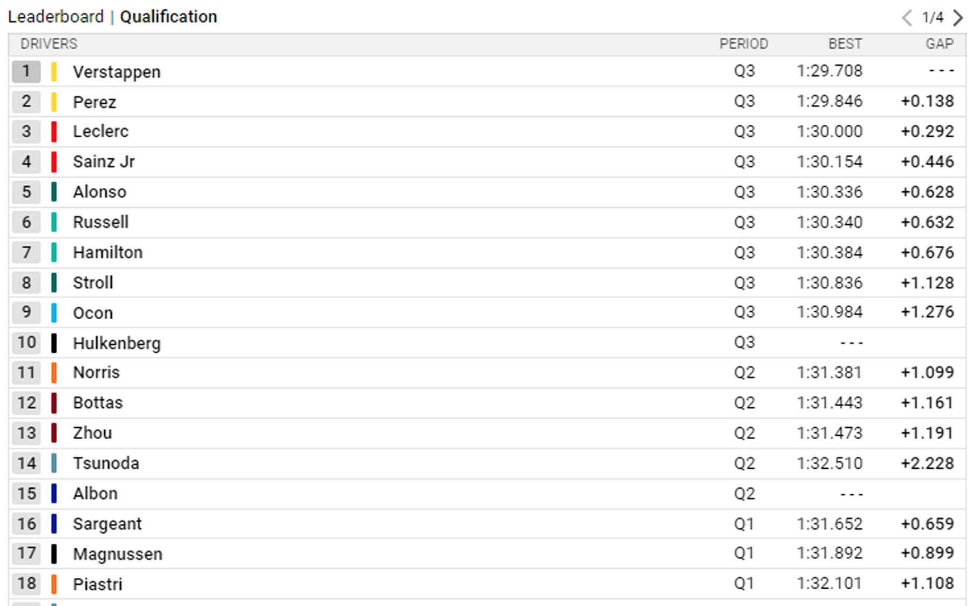Select the Leaderboard title tab
Screen dimensions: 972x606
(x=56, y=17)
